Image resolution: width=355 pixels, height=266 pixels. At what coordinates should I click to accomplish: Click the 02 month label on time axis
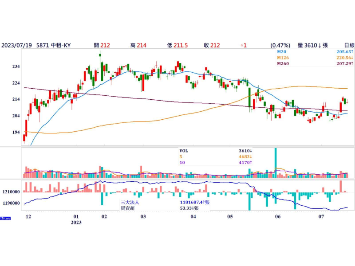click(x=104, y=217)
